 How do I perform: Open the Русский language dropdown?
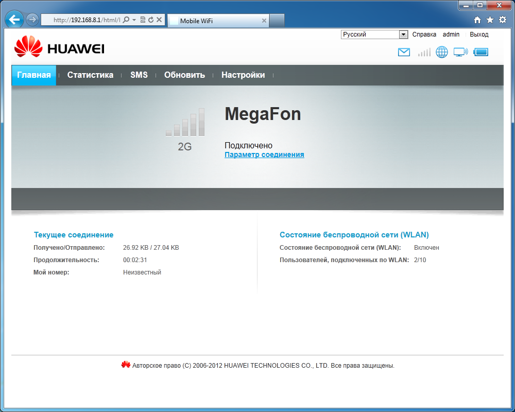click(374, 35)
